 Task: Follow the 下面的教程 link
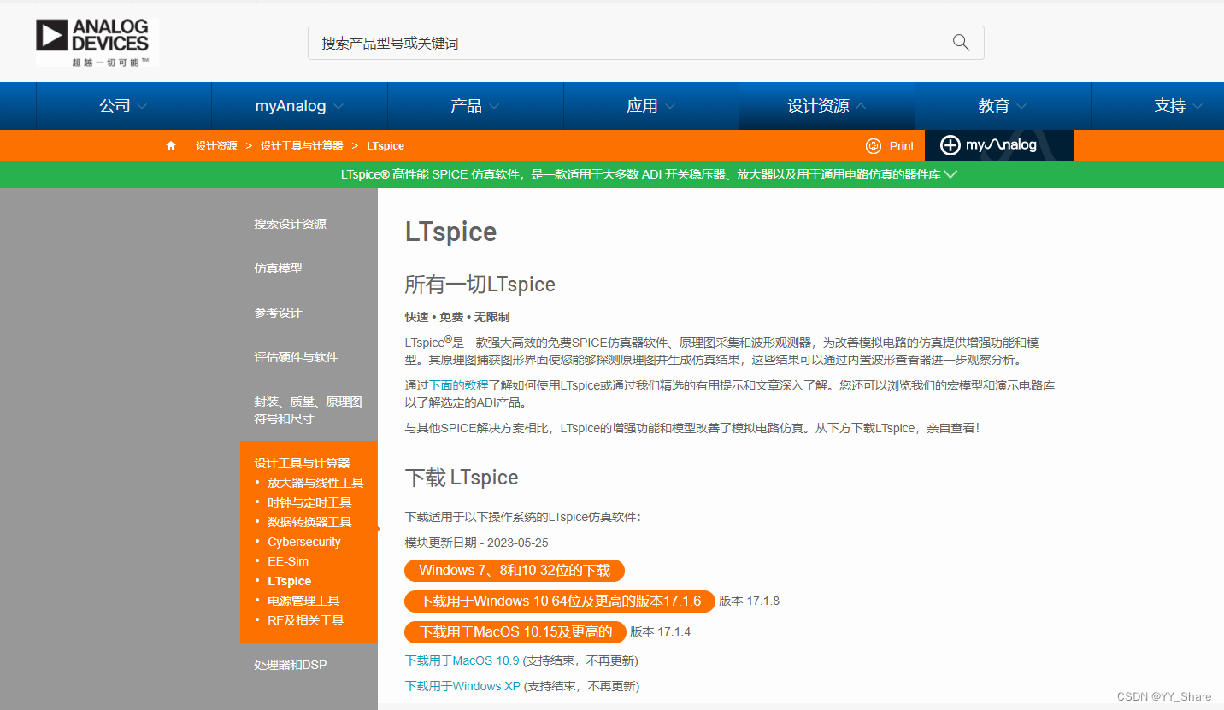(458, 385)
